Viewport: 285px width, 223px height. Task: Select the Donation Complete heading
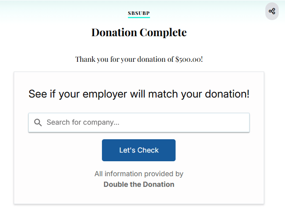point(139,33)
